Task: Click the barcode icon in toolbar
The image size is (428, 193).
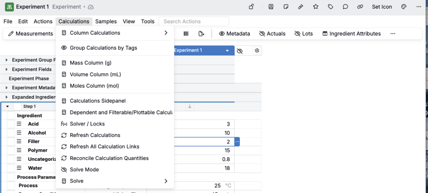Action: (186, 34)
